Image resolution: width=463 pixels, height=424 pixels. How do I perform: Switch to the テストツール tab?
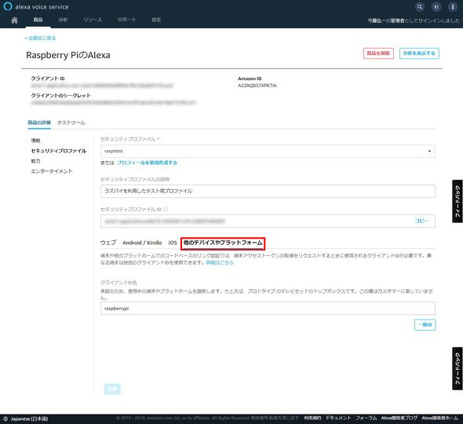(x=71, y=122)
